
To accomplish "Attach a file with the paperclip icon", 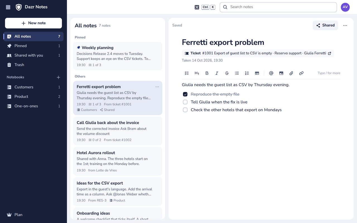I will coord(291,73).
